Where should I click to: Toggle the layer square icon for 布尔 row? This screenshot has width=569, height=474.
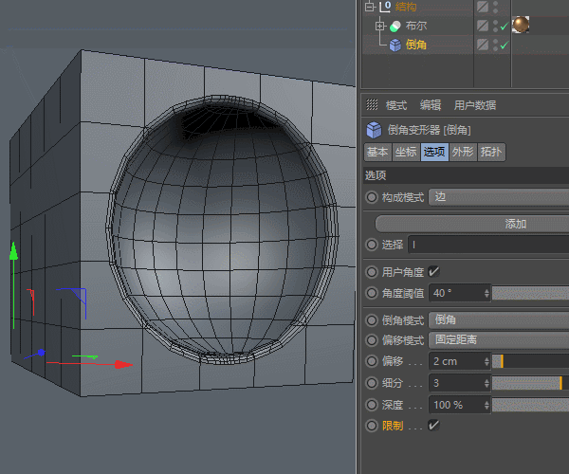pyautogui.click(x=483, y=26)
